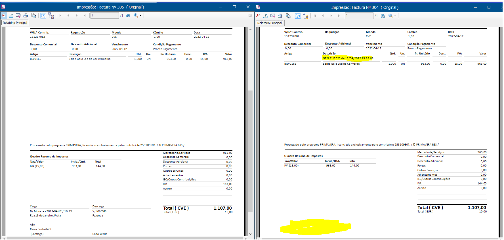
Task: Toggle the parameter panel in Factura 305
Action: pos(43,16)
